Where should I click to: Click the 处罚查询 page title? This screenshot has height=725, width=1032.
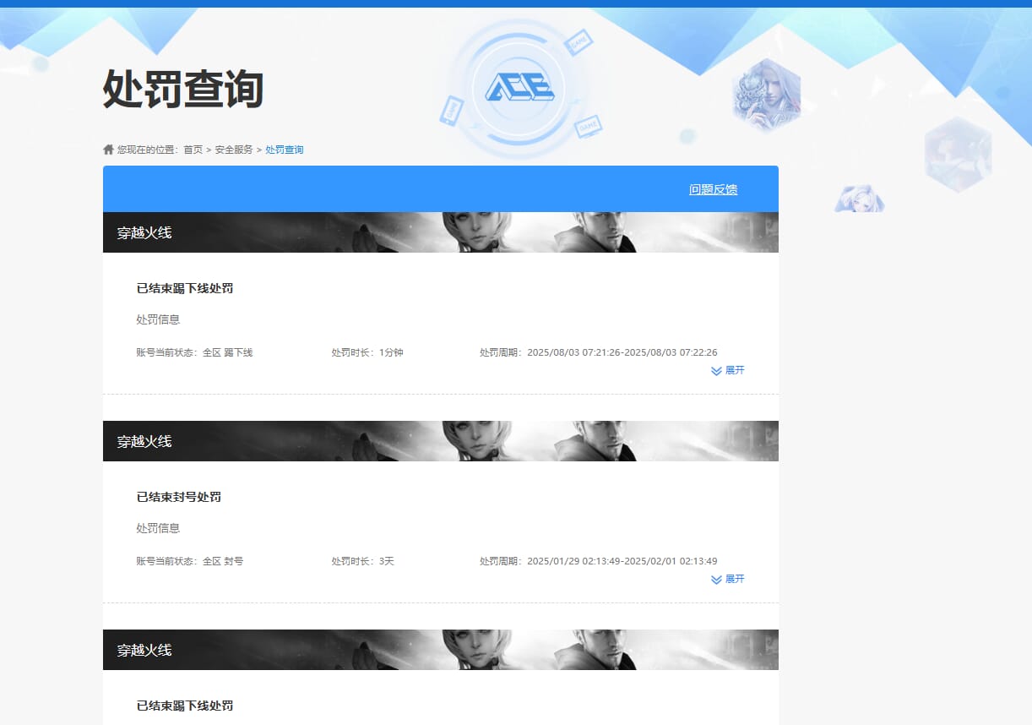(183, 88)
